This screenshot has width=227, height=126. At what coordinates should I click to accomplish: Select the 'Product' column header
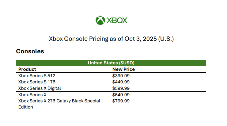click(x=27, y=69)
